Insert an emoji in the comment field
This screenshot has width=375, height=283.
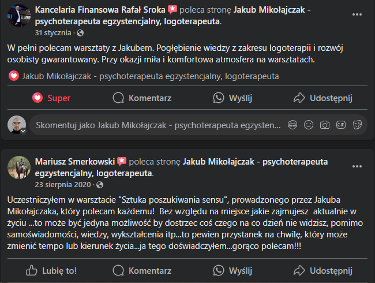coord(309,125)
